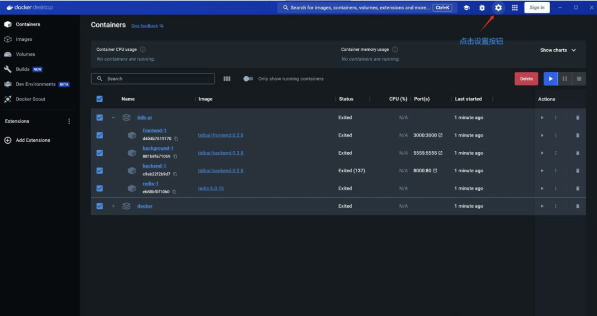Open more actions menu for backend-1
The height and width of the screenshot is (316, 597).
pos(556,171)
